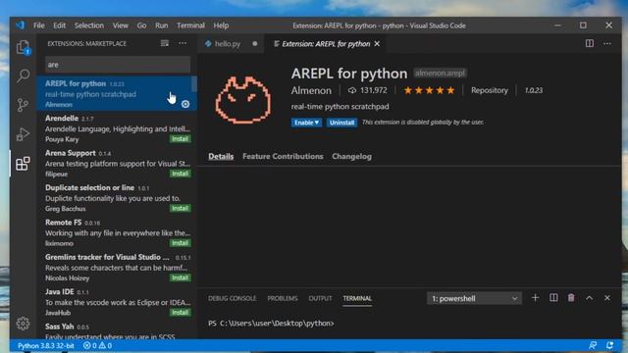Open the Repository link
Image resolution: width=628 pixels, height=353 pixels.
click(x=490, y=90)
